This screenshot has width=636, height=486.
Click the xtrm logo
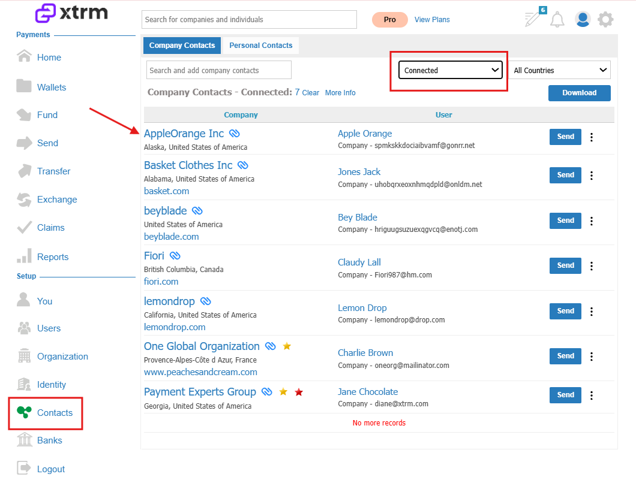pyautogui.click(x=71, y=13)
